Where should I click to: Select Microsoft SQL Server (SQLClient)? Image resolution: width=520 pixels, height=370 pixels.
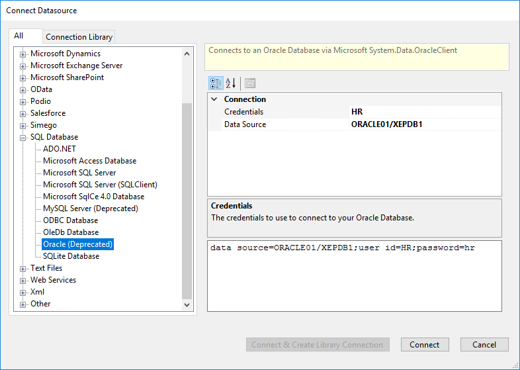pos(100,185)
